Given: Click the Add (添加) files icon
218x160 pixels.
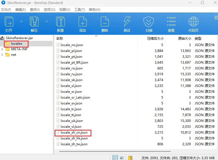Looking at the screenshot, I should click(83, 22).
